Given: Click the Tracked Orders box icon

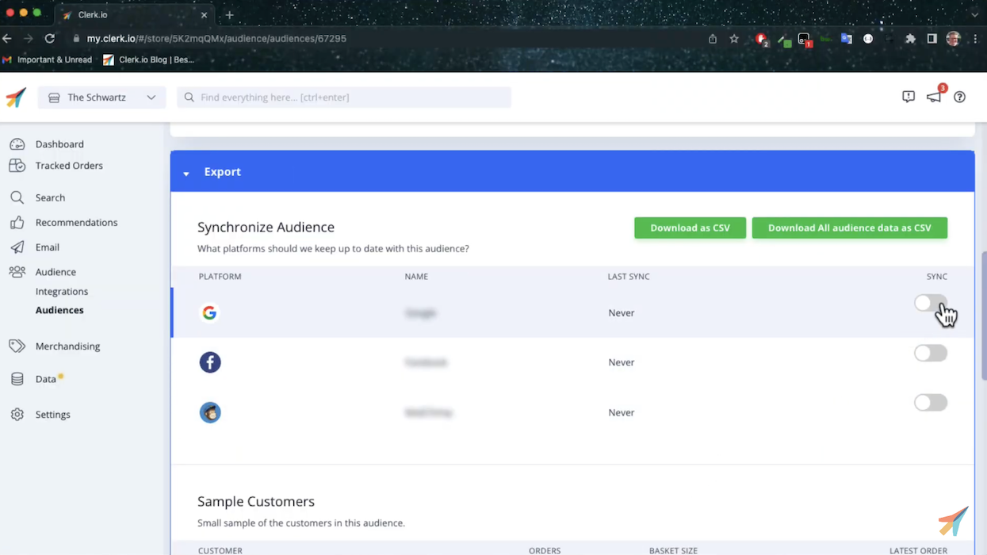Looking at the screenshot, I should click(x=17, y=166).
